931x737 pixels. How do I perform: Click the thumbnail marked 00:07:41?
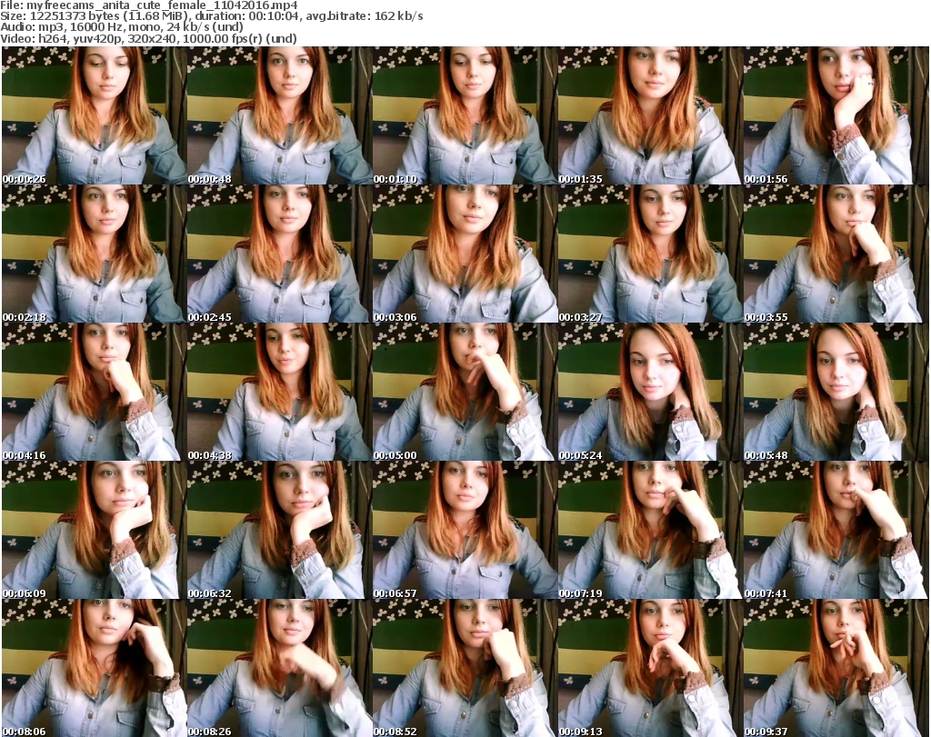(x=836, y=531)
